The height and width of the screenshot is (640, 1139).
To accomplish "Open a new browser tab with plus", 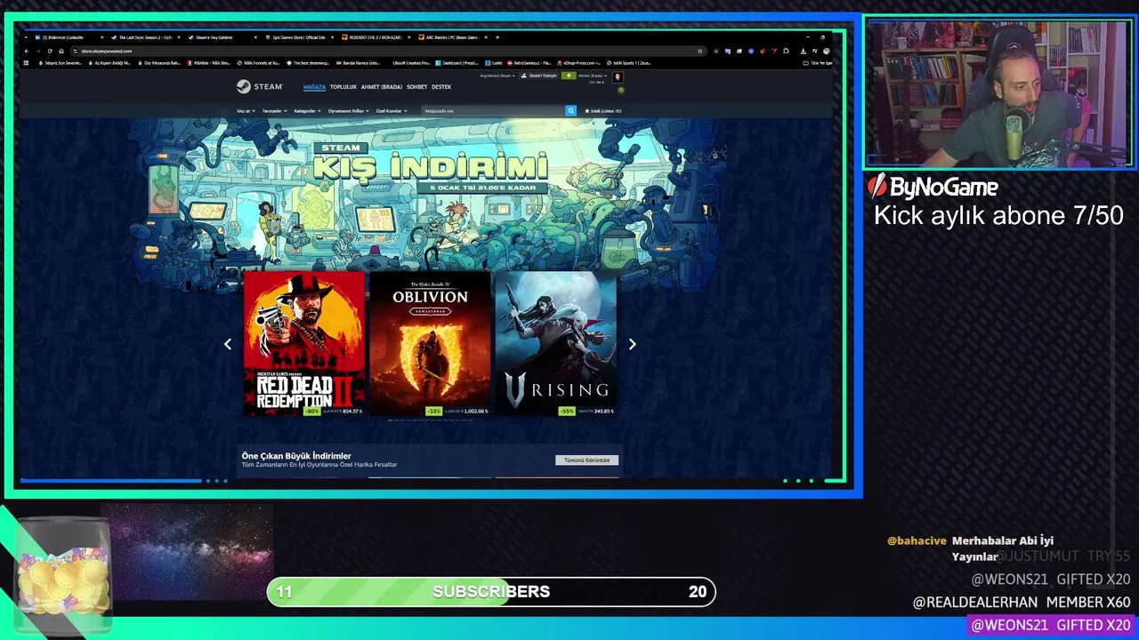I will tap(497, 37).
